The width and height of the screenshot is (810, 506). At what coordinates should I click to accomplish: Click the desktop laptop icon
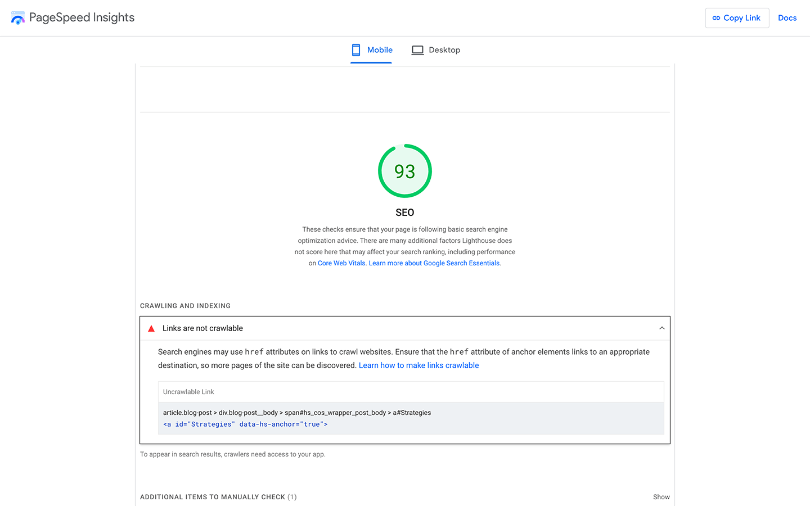pyautogui.click(x=417, y=50)
